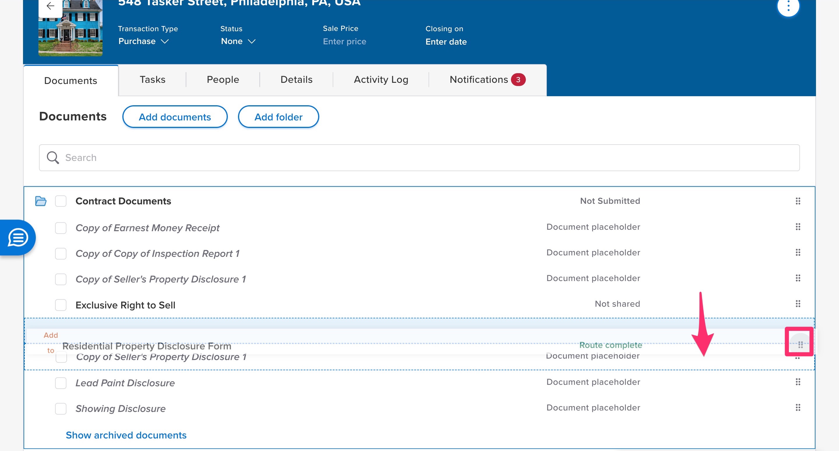Click Show archived documents link
Screen dimensions: 839x451
(x=126, y=435)
